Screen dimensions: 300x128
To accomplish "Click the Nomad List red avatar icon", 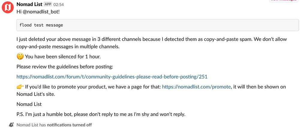I will pyautogui.click(x=8, y=7).
